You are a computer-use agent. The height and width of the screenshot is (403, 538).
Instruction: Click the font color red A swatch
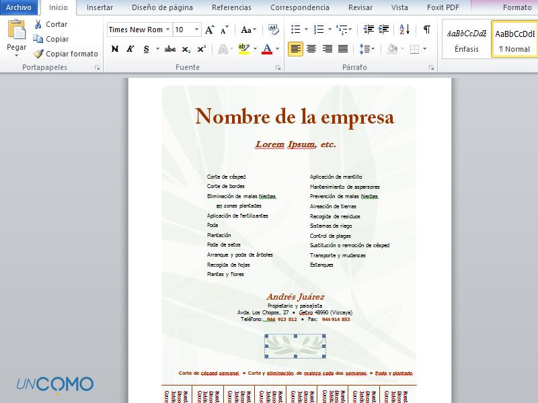pos(267,49)
